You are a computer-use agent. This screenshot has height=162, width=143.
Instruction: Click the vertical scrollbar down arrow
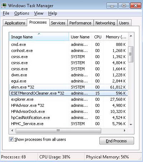click(x=131, y=125)
